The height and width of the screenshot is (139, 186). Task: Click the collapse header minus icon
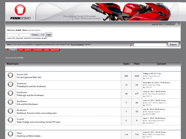point(177,24)
